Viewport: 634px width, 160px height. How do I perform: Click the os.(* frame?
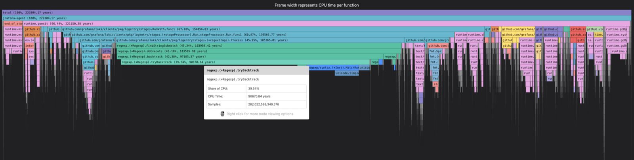point(29,40)
